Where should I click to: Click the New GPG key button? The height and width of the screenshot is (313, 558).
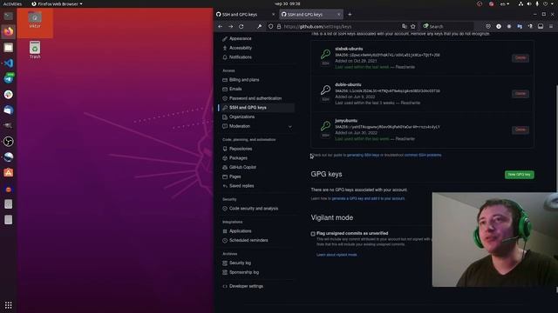click(x=520, y=175)
